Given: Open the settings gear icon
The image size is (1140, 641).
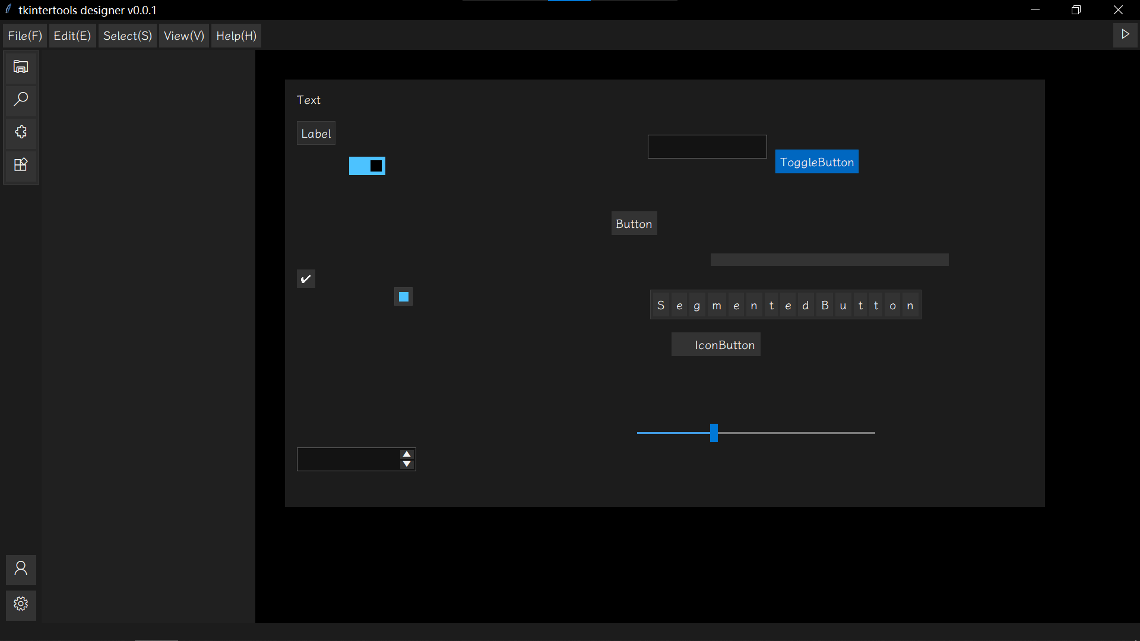Looking at the screenshot, I should [21, 604].
